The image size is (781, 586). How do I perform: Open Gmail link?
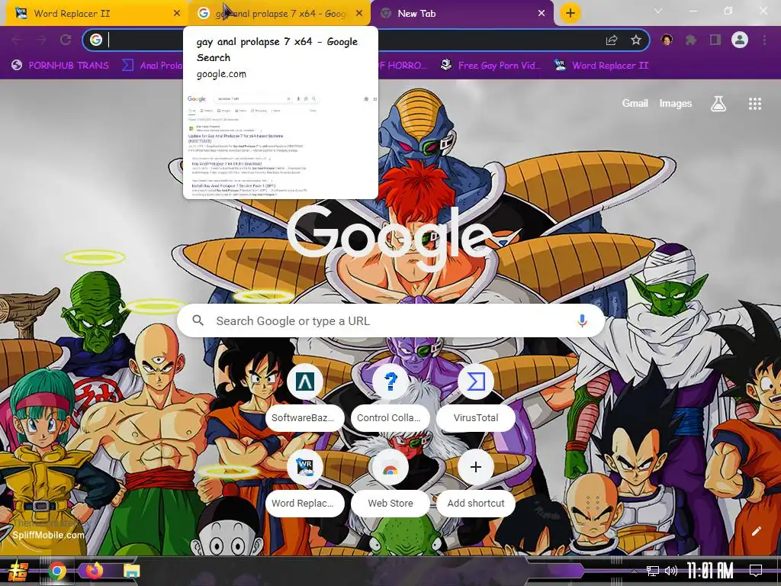coord(635,103)
